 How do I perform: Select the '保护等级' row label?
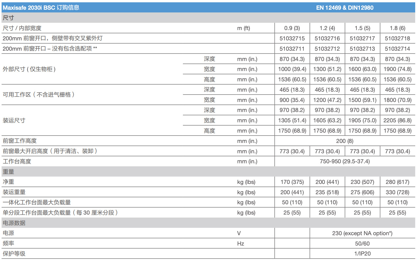click(x=14, y=254)
